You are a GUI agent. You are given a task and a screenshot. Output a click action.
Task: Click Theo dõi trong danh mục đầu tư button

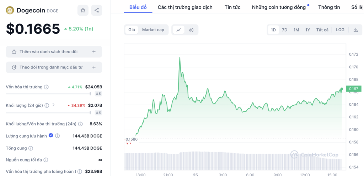(54, 67)
